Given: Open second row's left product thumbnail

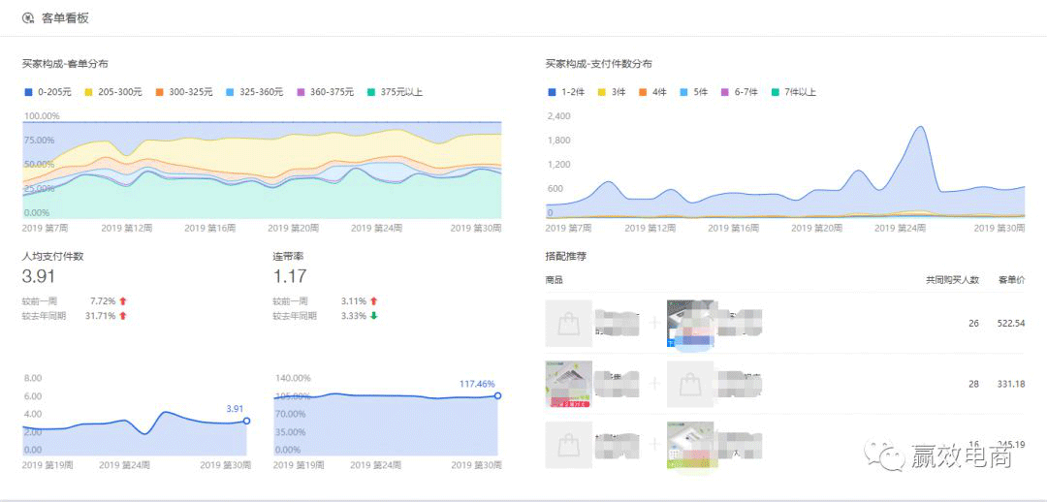Looking at the screenshot, I should pyautogui.click(x=569, y=385).
